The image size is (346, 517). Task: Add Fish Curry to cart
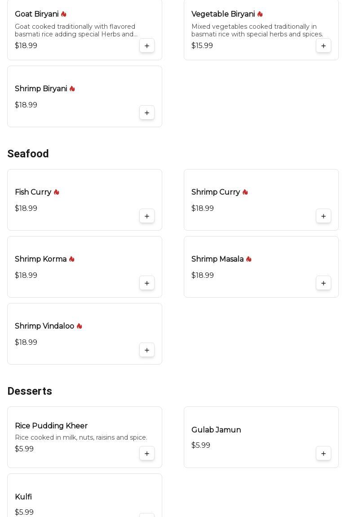147,216
